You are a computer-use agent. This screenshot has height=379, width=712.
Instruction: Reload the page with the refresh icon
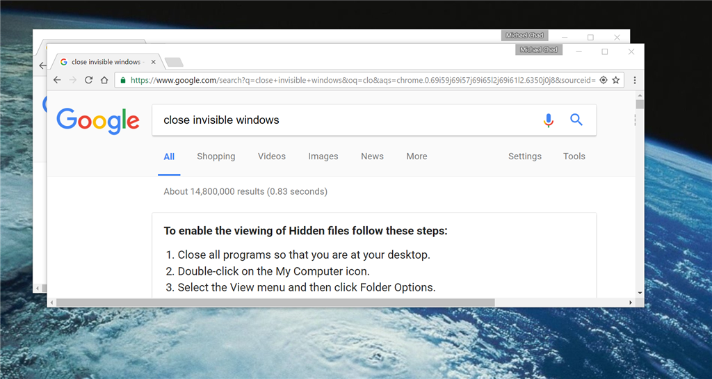click(x=88, y=80)
